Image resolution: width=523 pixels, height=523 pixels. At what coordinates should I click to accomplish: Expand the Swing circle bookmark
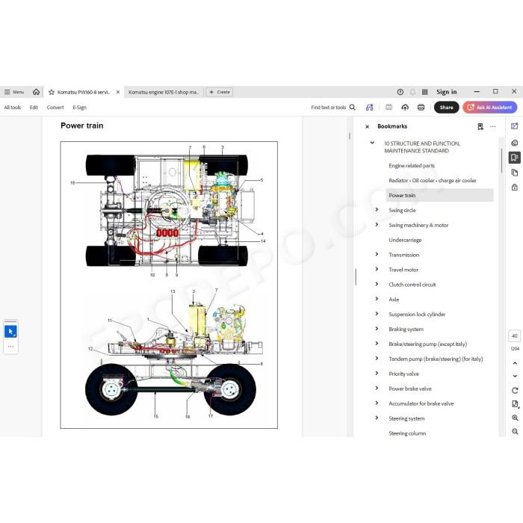pos(377,210)
